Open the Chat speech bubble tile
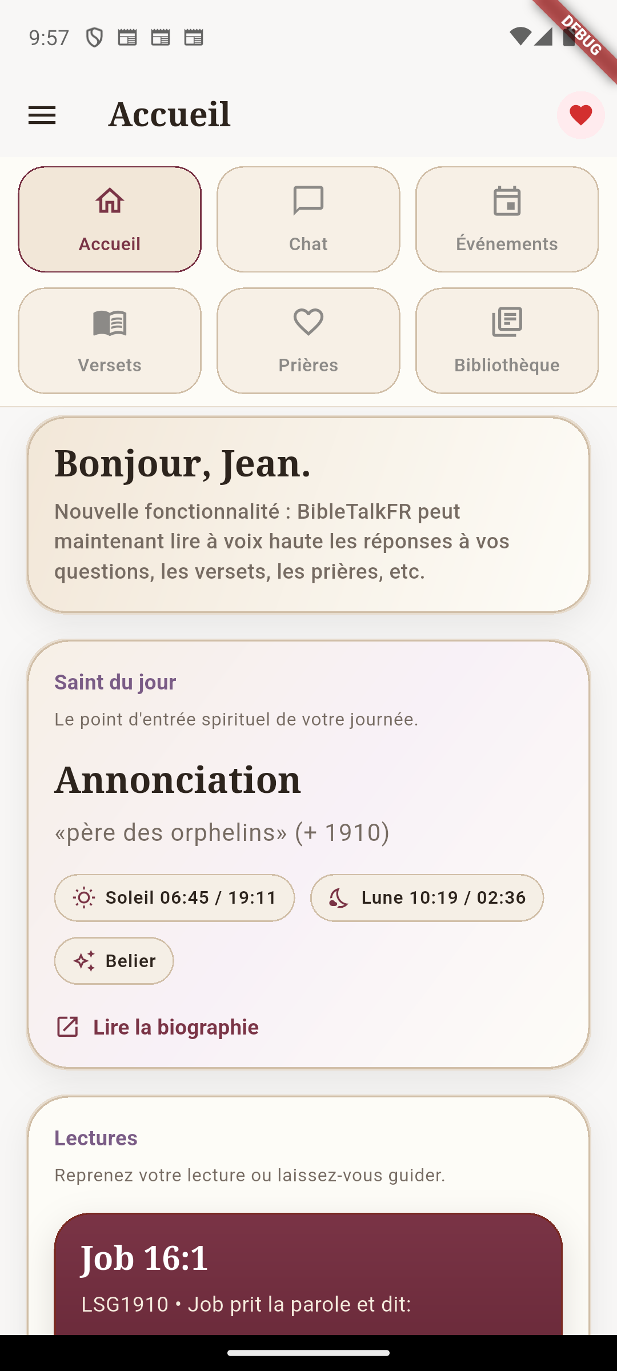Viewport: 617px width, 1371px height. pos(308,219)
